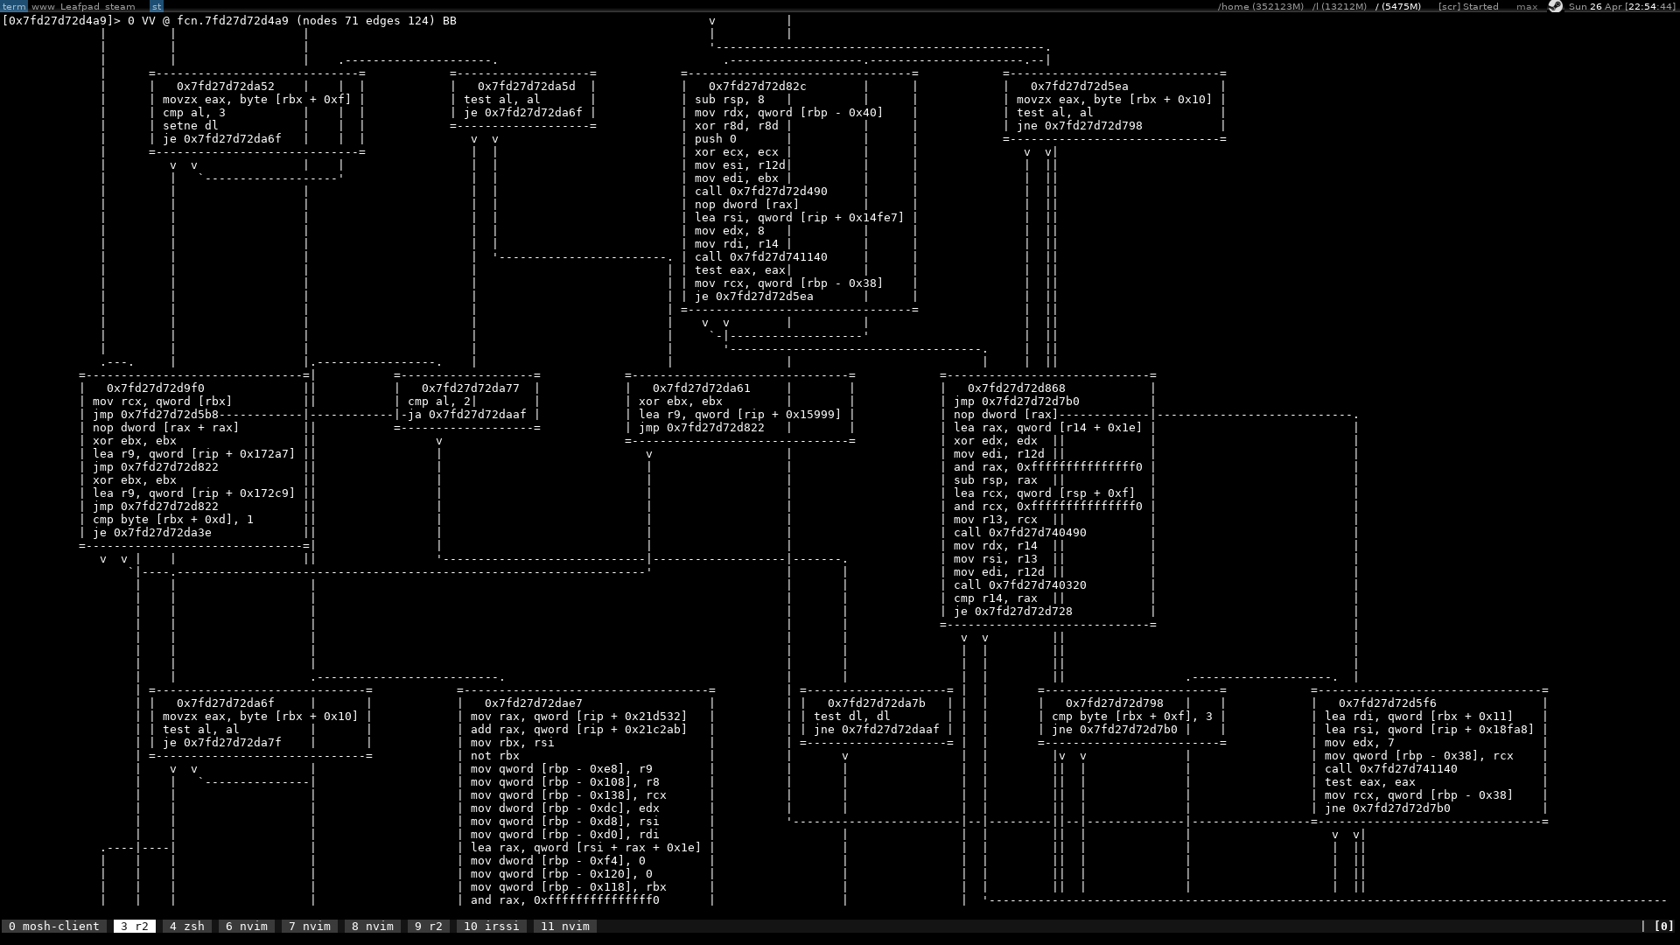
Task: Select active tmux window '3 r2'
Action: pyautogui.click(x=134, y=926)
